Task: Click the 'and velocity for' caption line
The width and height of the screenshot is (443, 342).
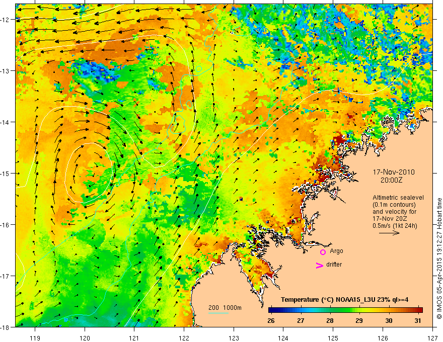Action: [x=394, y=212]
